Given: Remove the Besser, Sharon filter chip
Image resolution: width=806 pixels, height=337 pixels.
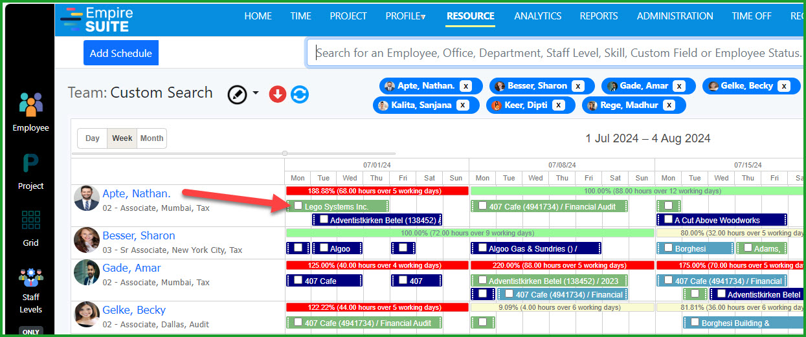Looking at the screenshot, I should [578, 86].
